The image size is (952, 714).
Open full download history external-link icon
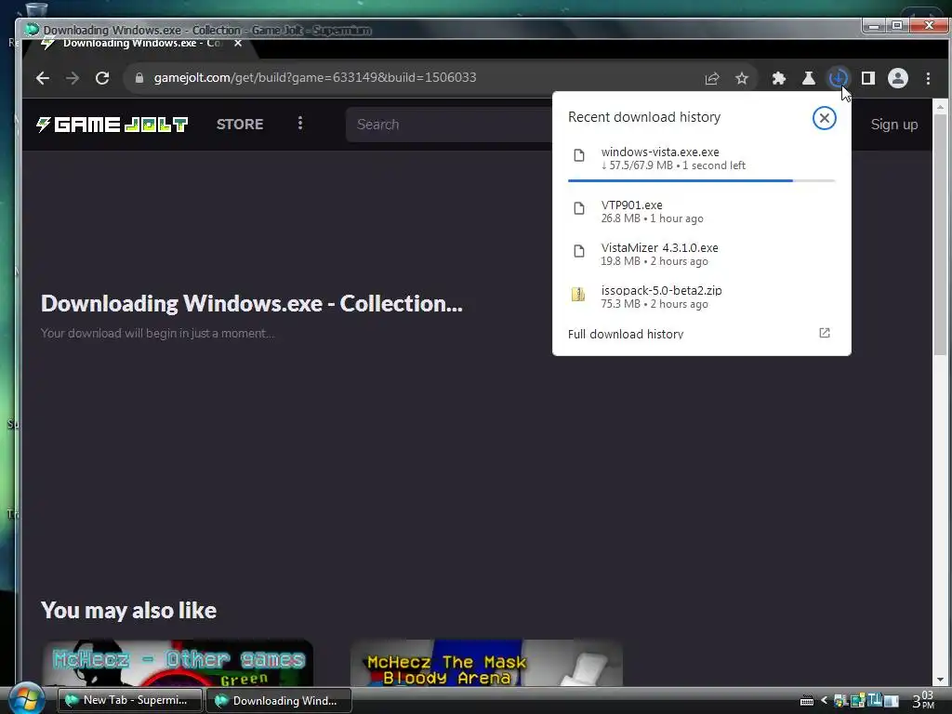pyautogui.click(x=824, y=333)
